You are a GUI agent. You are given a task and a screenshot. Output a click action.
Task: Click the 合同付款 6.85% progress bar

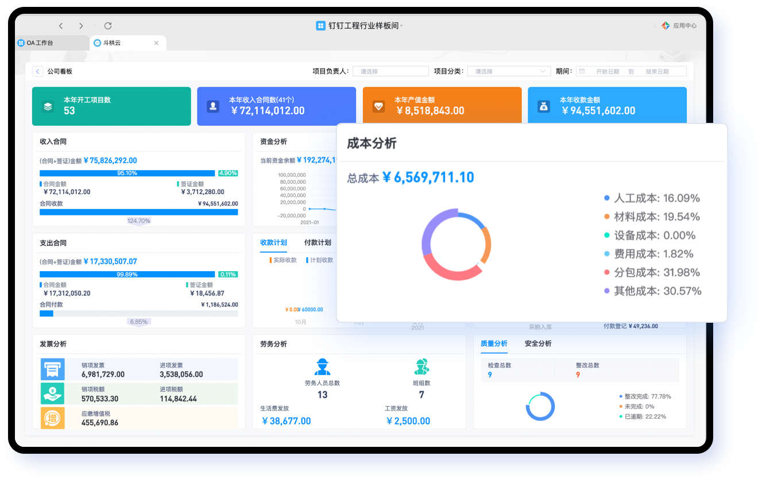coord(138,314)
